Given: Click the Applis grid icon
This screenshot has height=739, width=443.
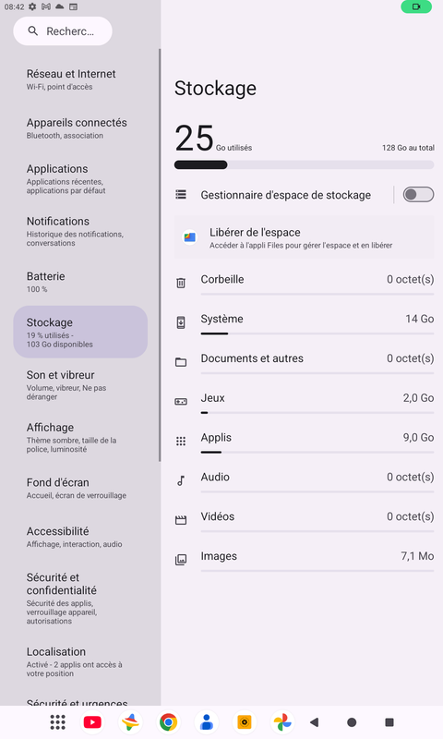Looking at the screenshot, I should [181, 442].
